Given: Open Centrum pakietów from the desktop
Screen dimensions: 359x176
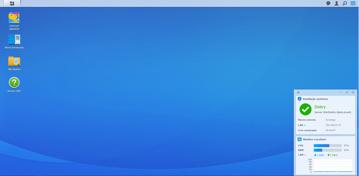Looking at the screenshot, I should pos(14,21).
